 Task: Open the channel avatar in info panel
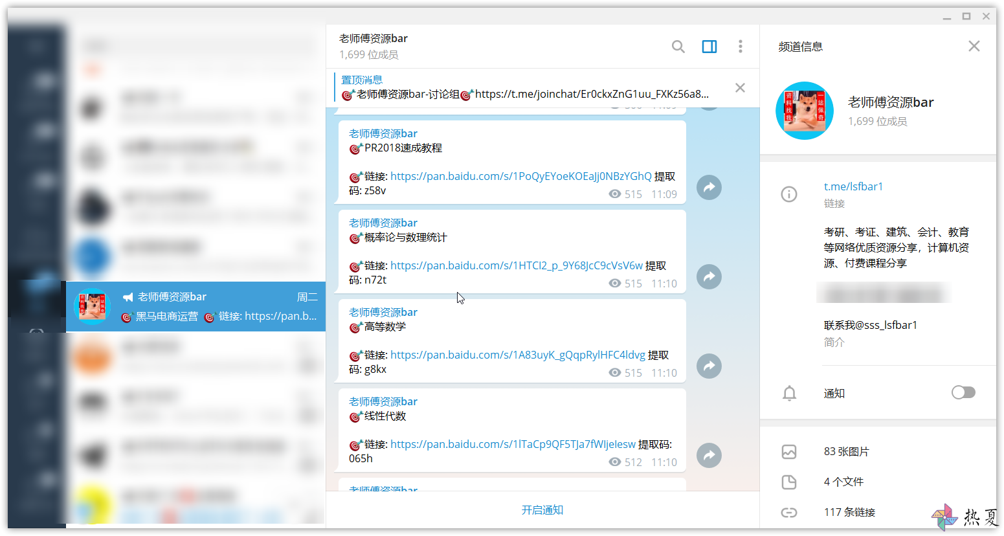coord(805,111)
